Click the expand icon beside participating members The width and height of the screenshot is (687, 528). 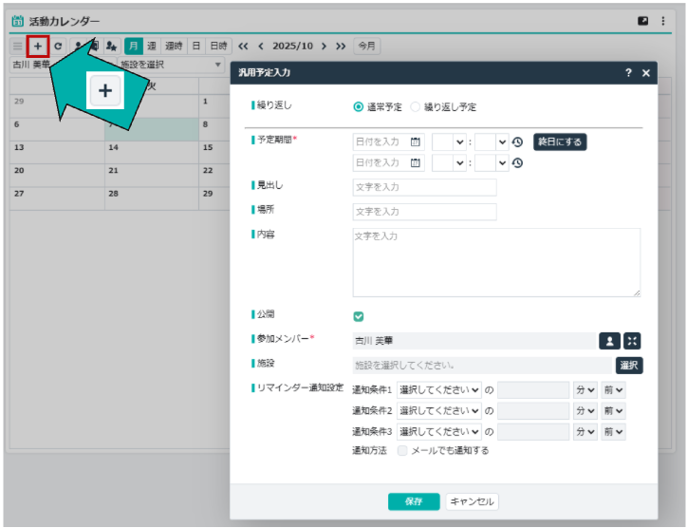(632, 340)
